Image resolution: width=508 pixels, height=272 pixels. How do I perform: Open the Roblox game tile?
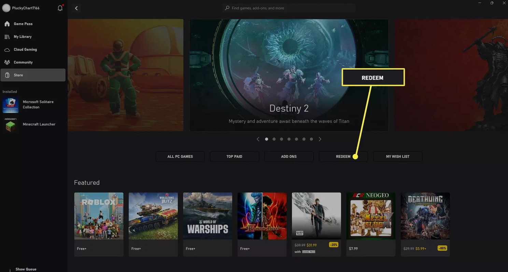click(x=99, y=225)
